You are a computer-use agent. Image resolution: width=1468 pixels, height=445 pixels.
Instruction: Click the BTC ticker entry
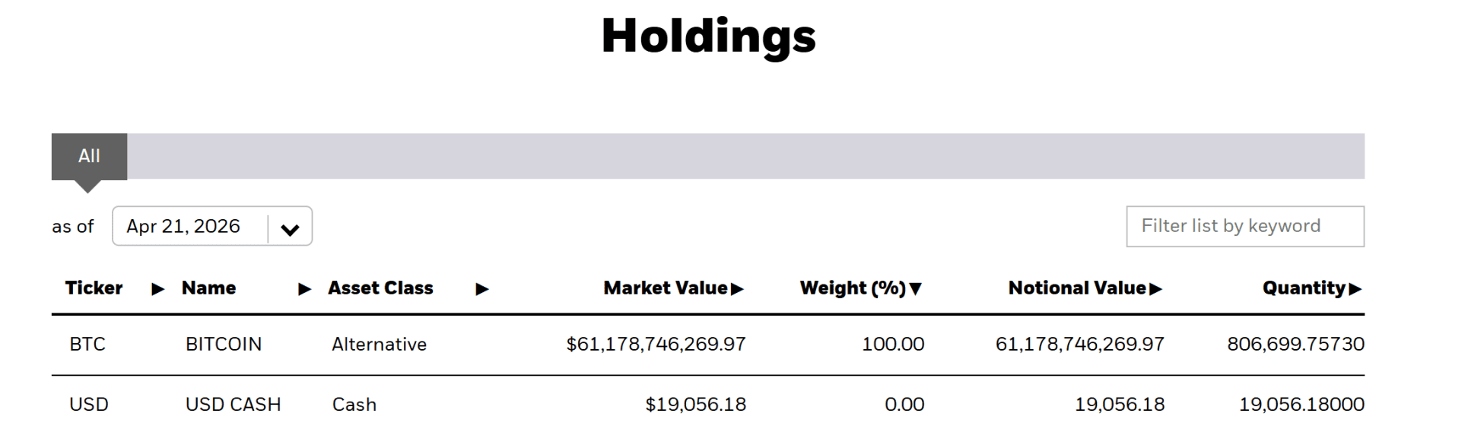point(87,344)
